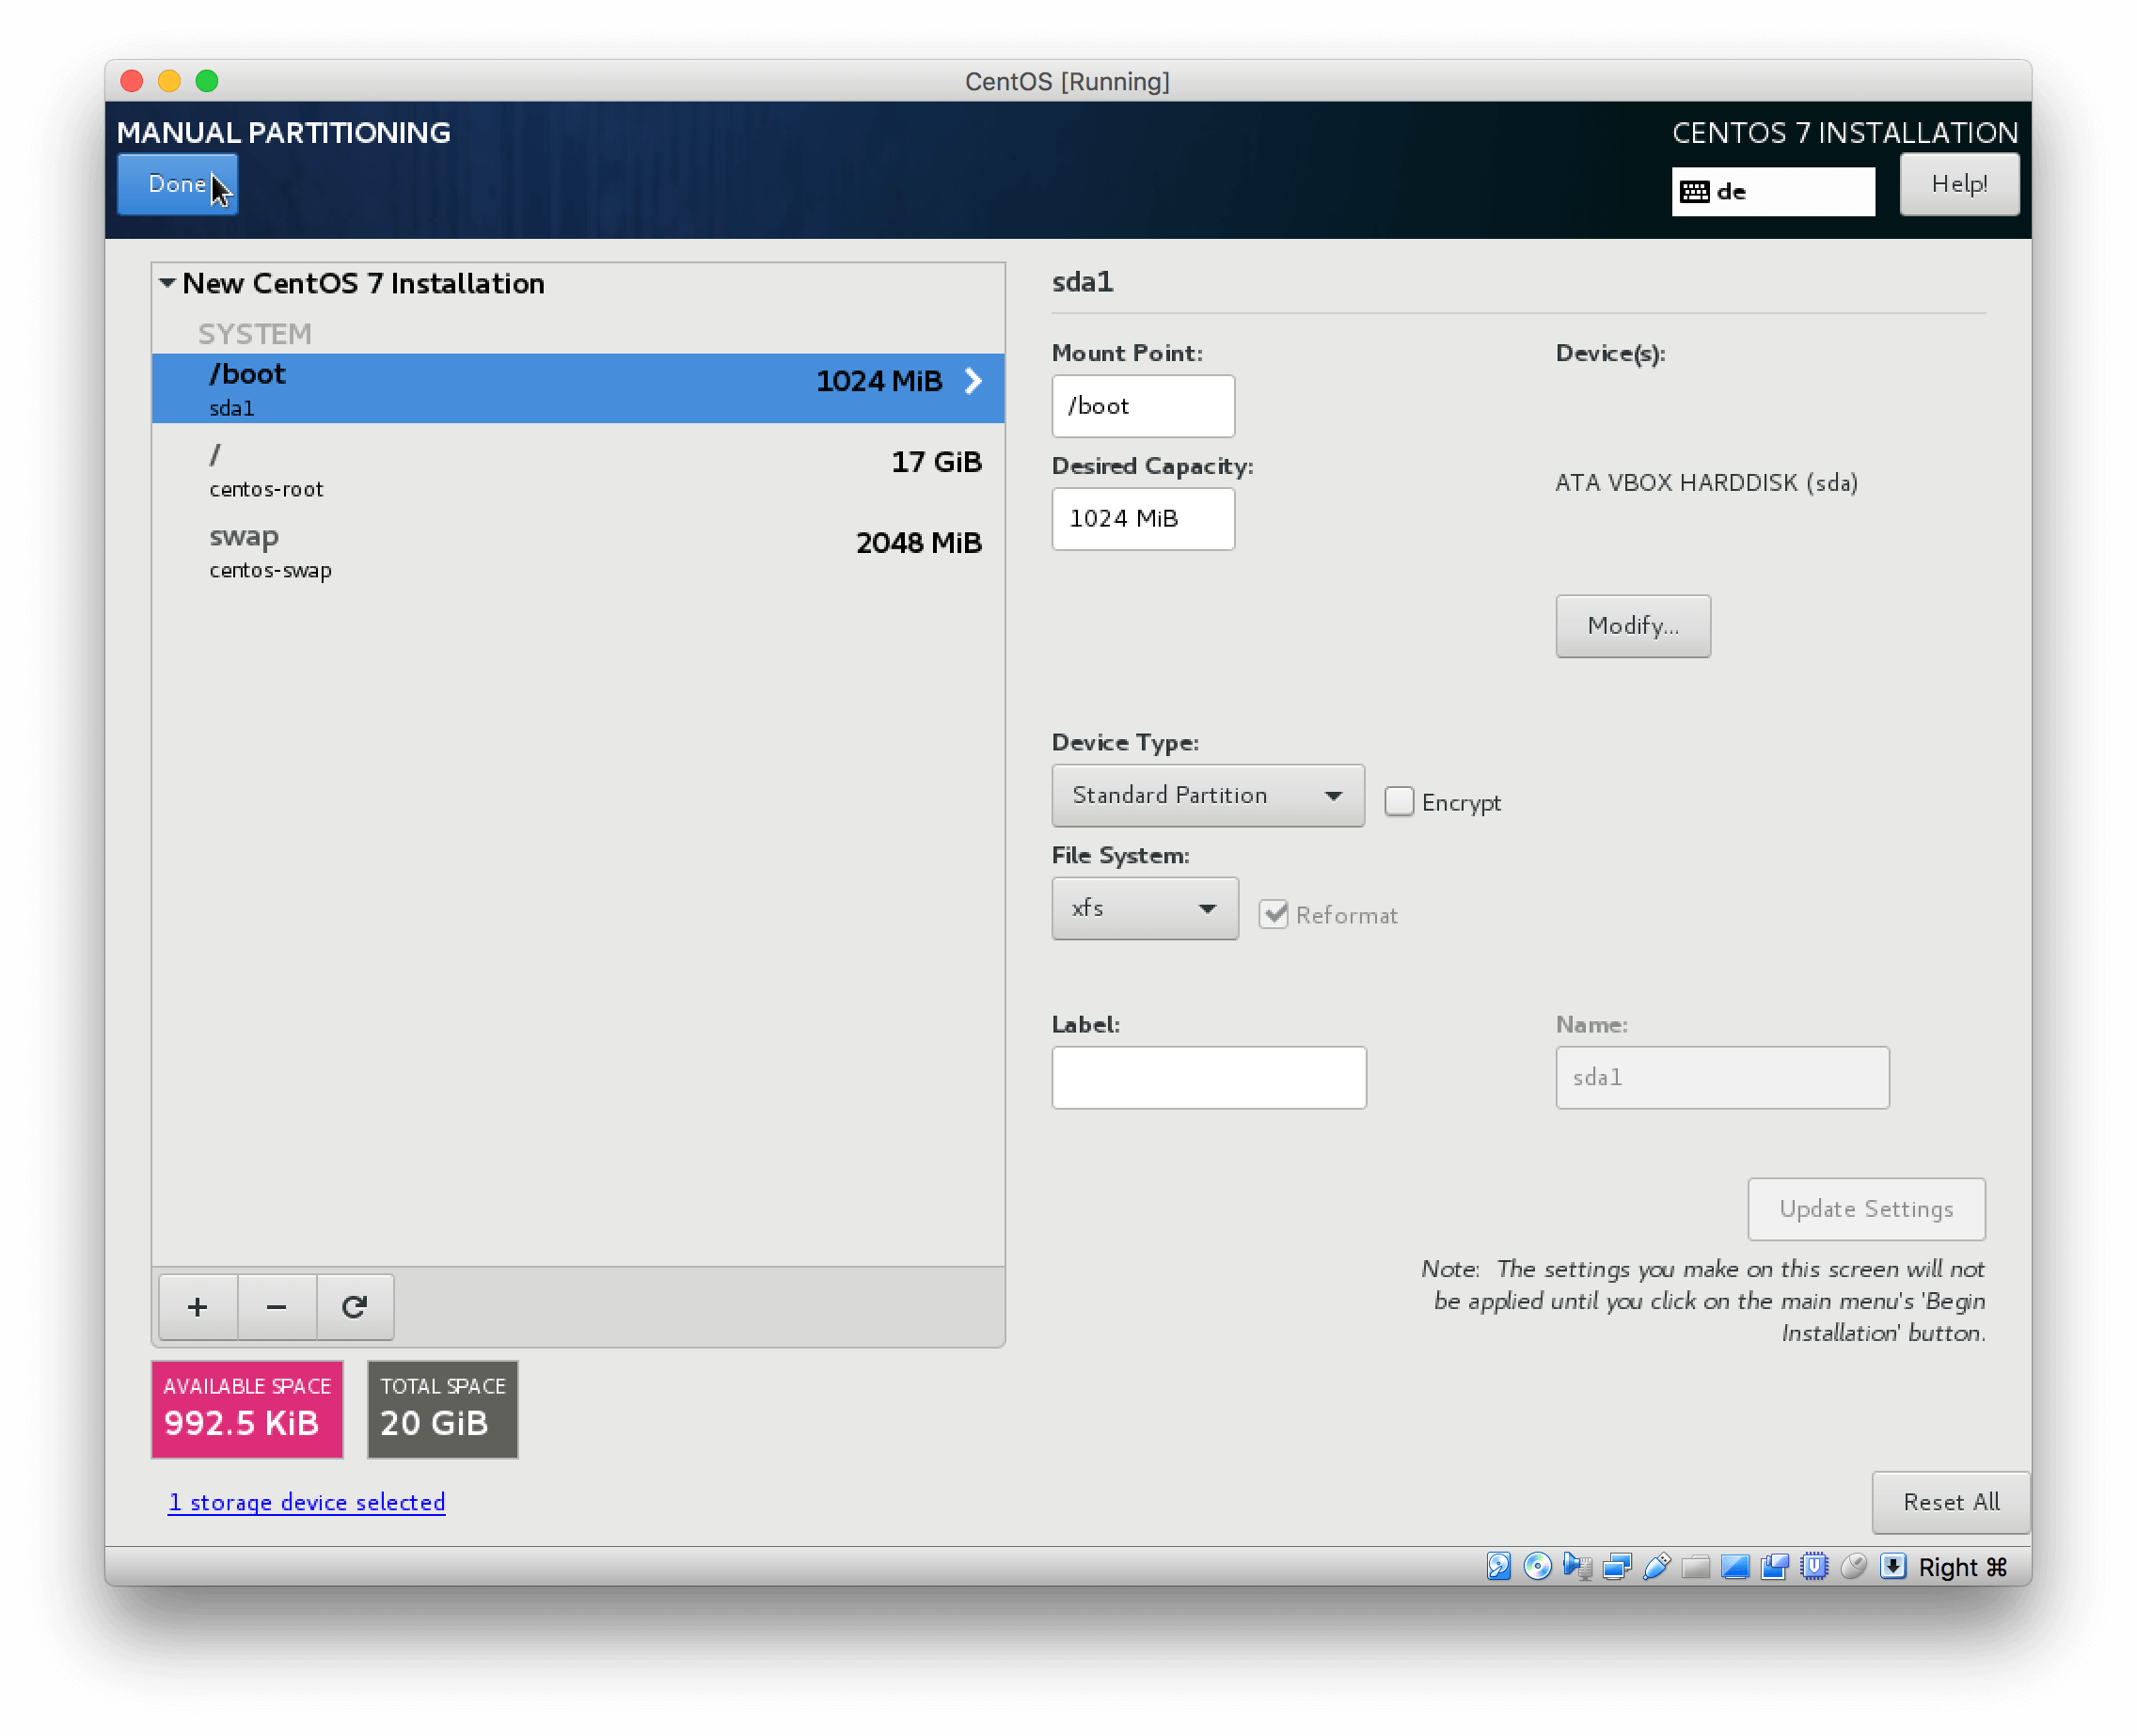The width and height of the screenshot is (2137, 1736).
Task: Click the add mount point plus button
Action: 198,1307
